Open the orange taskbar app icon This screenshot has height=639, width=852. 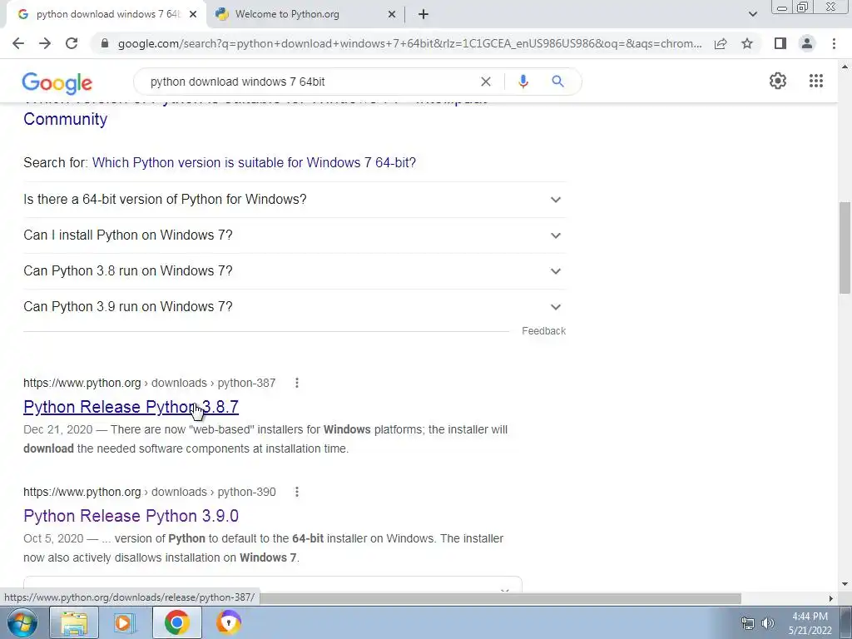[228, 622]
